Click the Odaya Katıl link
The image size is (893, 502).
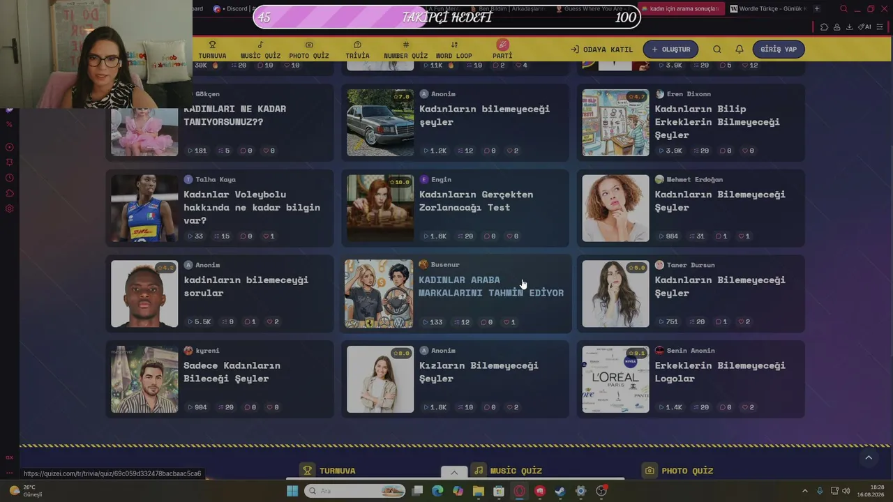601,50
